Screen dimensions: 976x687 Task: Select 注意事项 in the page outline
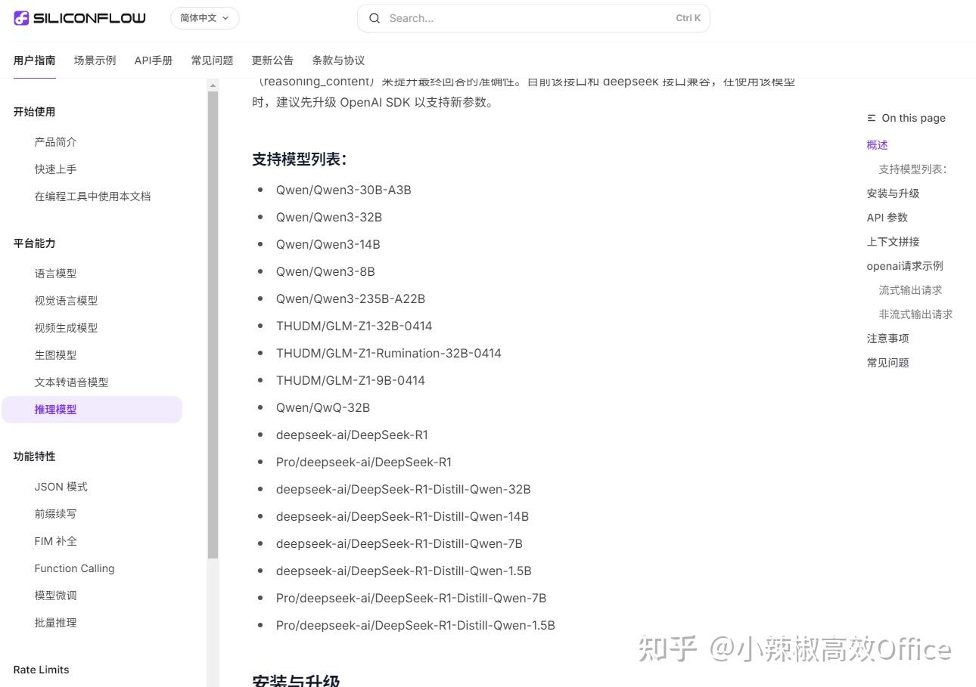click(x=887, y=338)
